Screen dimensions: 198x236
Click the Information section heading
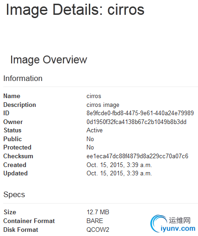pyautogui.click(x=23, y=78)
